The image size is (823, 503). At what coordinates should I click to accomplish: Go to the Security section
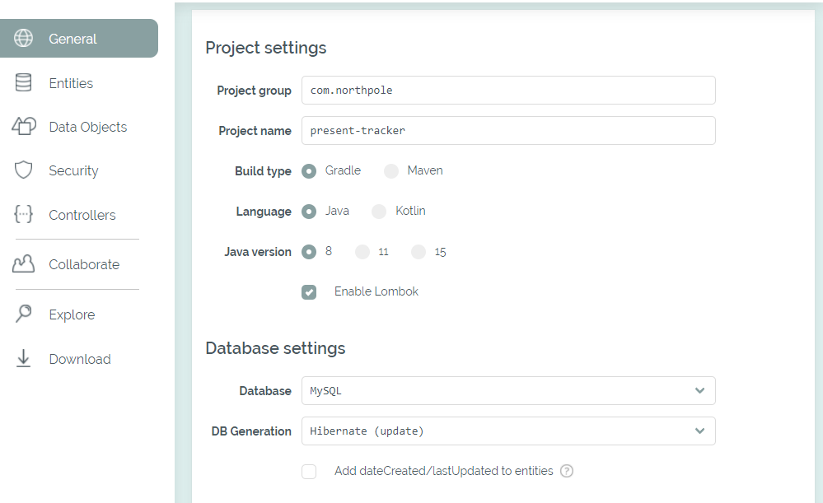pos(73,170)
